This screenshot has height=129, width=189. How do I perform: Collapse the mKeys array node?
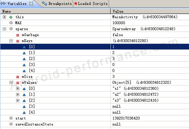coord(11,41)
